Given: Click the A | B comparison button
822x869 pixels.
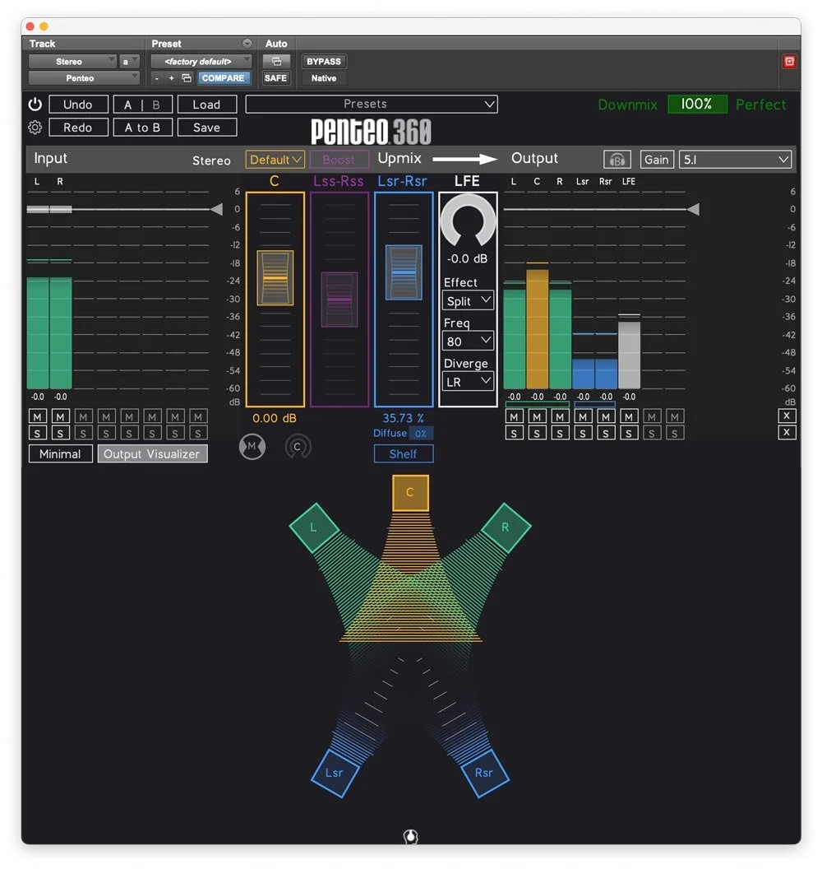Looking at the screenshot, I should pyautogui.click(x=143, y=105).
